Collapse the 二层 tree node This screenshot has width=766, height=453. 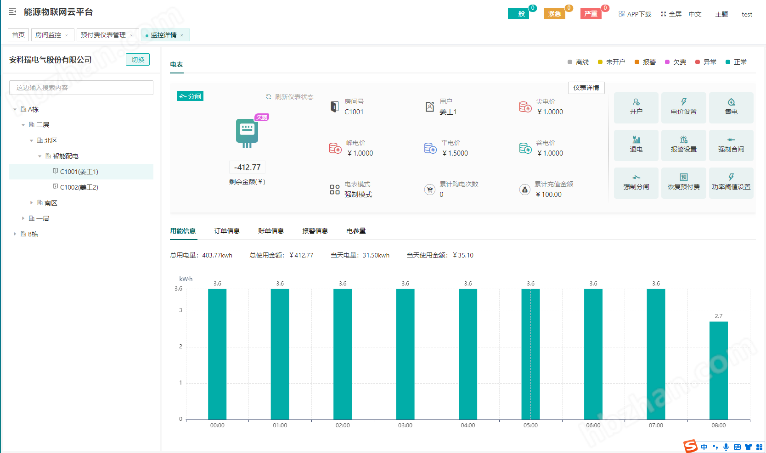pos(23,124)
